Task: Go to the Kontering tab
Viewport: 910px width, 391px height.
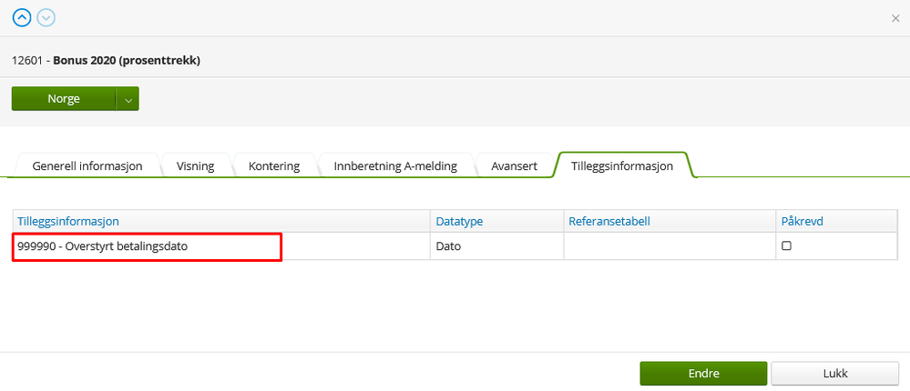Action: (274, 166)
